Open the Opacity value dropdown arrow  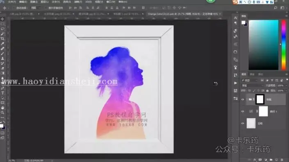(286, 85)
